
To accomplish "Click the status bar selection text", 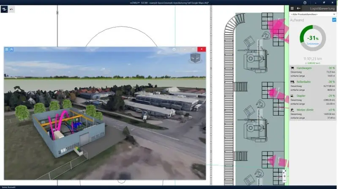I will (x=8, y=187).
